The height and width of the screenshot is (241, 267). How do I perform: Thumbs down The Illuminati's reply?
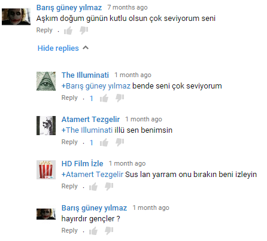tap(120, 98)
